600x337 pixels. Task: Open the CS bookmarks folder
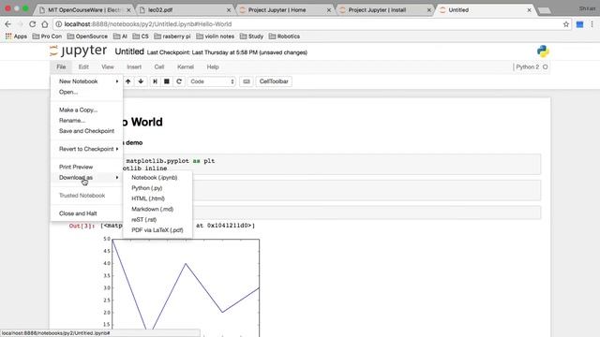141,37
